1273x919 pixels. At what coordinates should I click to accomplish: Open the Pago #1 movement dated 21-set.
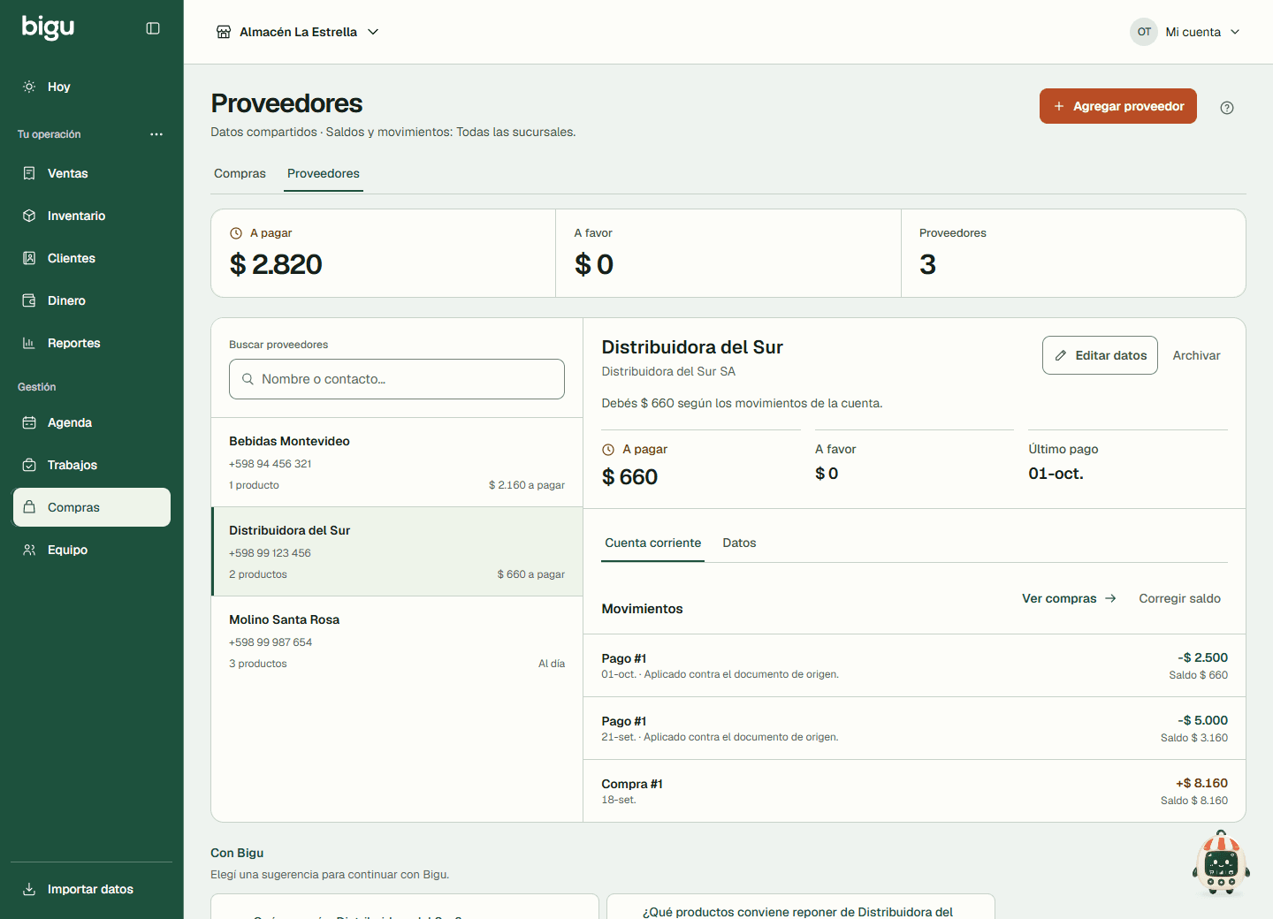(x=914, y=728)
